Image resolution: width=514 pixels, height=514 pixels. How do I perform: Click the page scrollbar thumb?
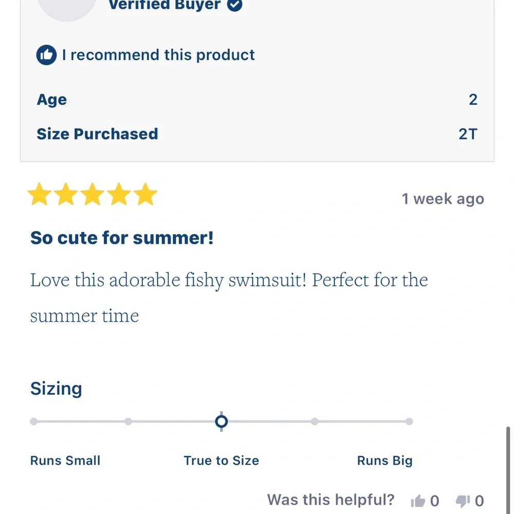pos(508,470)
